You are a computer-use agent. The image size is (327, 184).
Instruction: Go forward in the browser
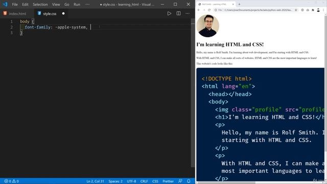204,10
